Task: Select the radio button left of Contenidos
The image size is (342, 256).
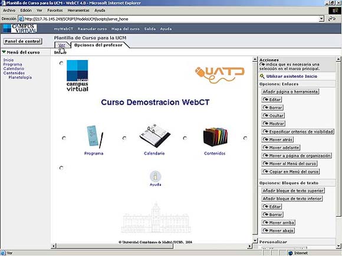Action: [185, 138]
